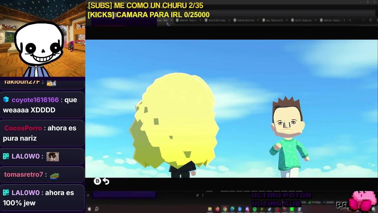Viewport: 378px width, 213px height.
Task: Click the badge beside LALOW0's jew message
Action: (6, 193)
